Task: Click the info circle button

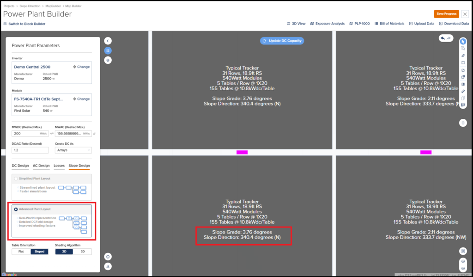Action: pyautogui.click(x=108, y=257)
